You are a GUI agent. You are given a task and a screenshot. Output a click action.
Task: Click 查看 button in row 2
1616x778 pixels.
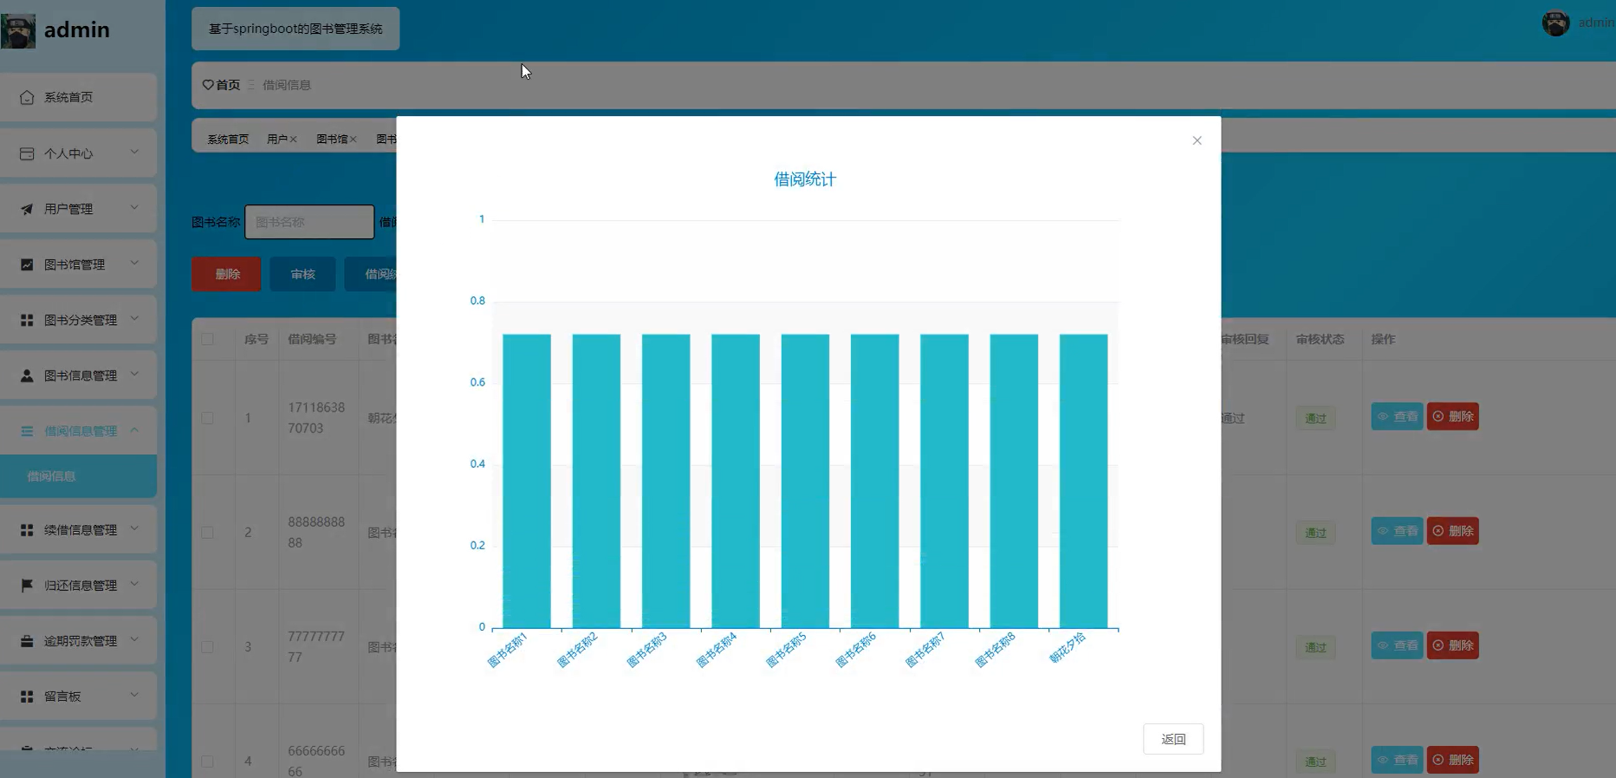pyautogui.click(x=1397, y=531)
